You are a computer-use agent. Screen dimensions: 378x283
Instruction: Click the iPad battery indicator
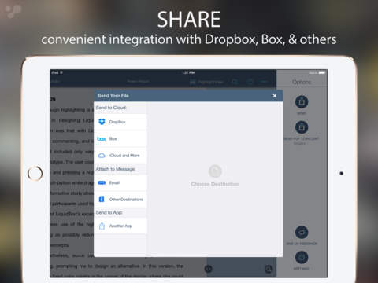click(322, 72)
